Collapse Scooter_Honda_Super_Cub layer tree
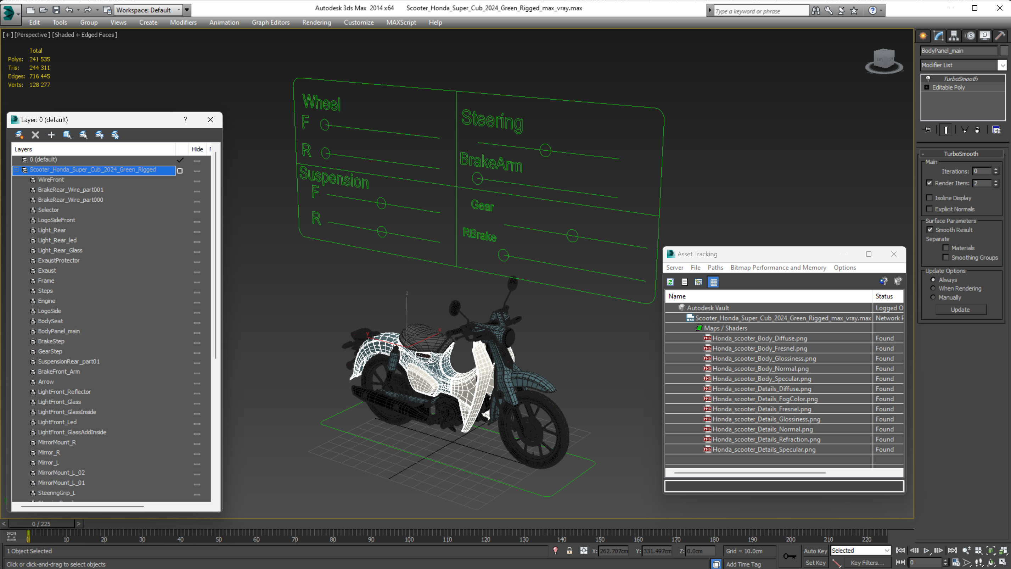The width and height of the screenshot is (1011, 569). 16,170
